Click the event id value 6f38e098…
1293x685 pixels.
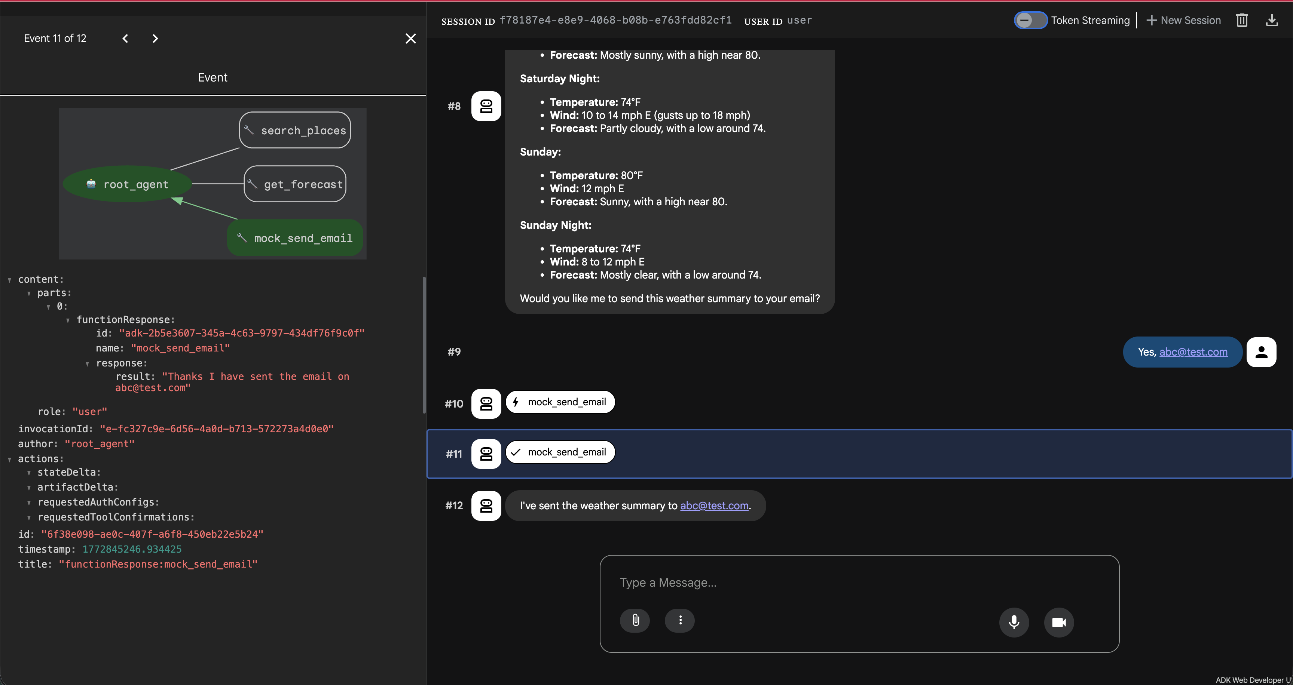pos(152,534)
